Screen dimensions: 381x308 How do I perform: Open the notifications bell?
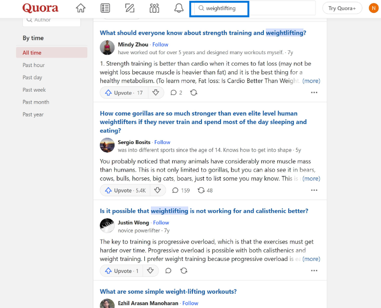pyautogui.click(x=178, y=8)
